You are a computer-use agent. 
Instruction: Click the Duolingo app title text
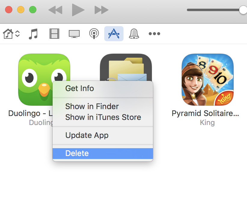30,113
